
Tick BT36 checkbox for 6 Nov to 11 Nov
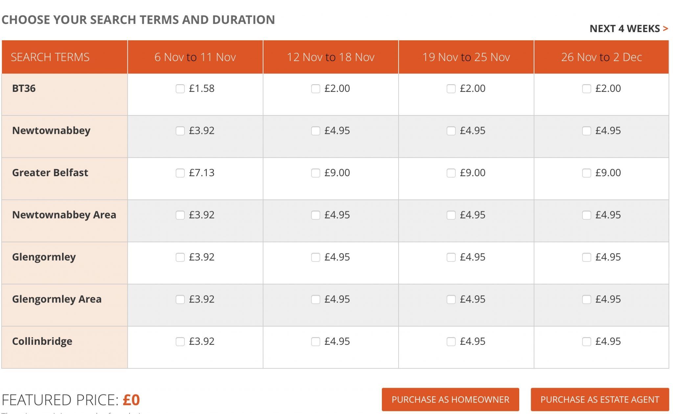pyautogui.click(x=180, y=89)
